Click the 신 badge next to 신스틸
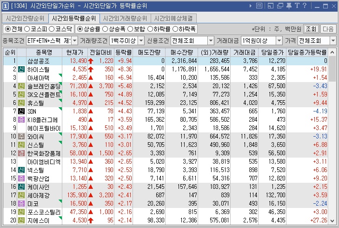339x228 pixels. [x=21, y=145]
